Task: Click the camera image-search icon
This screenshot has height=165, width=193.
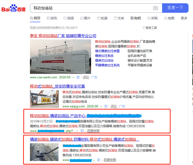Action: click(x=155, y=8)
